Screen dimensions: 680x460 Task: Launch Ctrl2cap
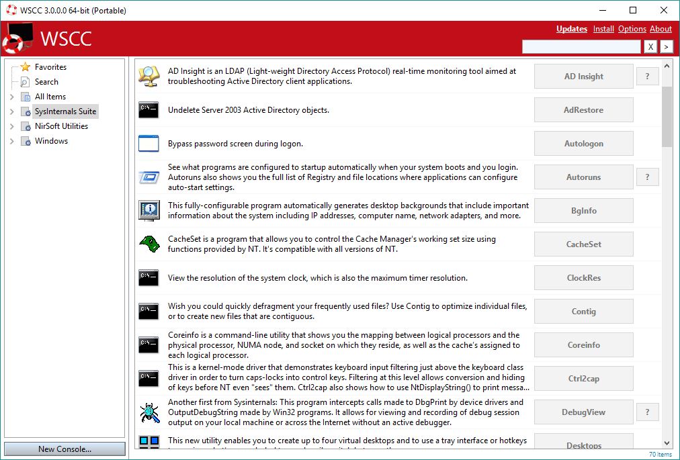(x=583, y=379)
